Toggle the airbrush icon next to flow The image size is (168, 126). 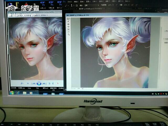click(132, 5)
